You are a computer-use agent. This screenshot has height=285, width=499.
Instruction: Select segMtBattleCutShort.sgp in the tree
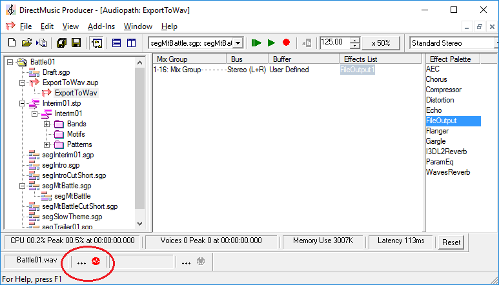click(79, 206)
